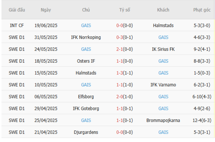This screenshot has width=215, height=142.
Task: Click the "Ngày" column header
Action: click(46, 10)
